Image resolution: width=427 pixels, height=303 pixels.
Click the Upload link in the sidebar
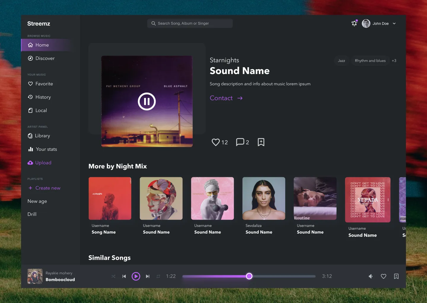(39, 163)
